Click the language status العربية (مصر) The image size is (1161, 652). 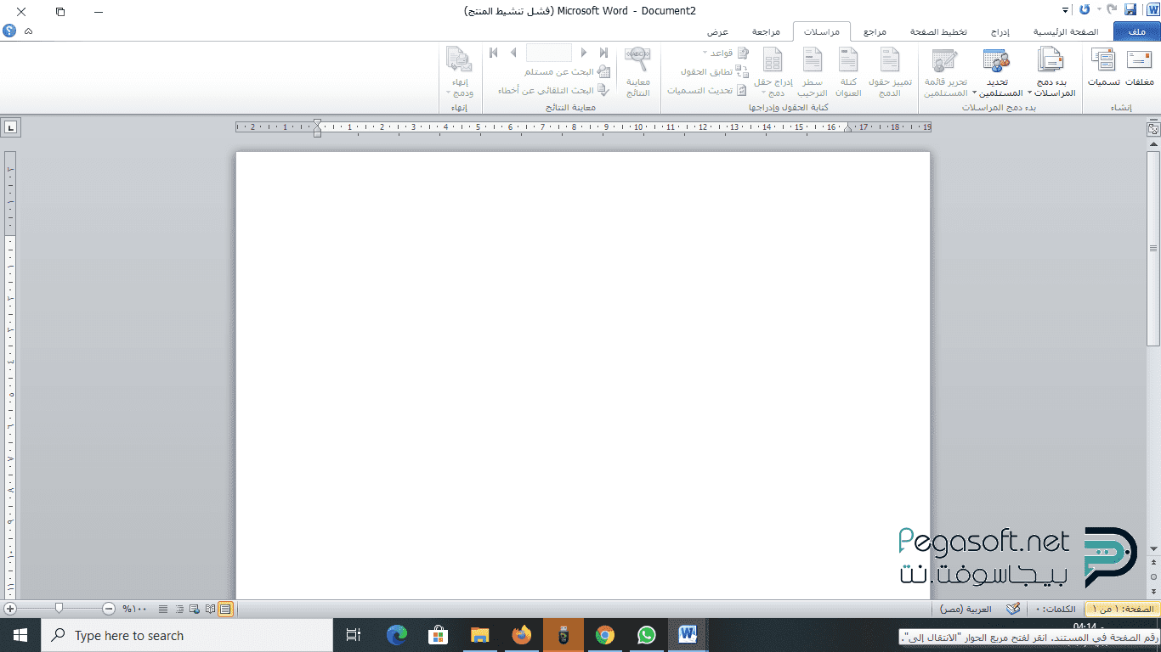(966, 609)
